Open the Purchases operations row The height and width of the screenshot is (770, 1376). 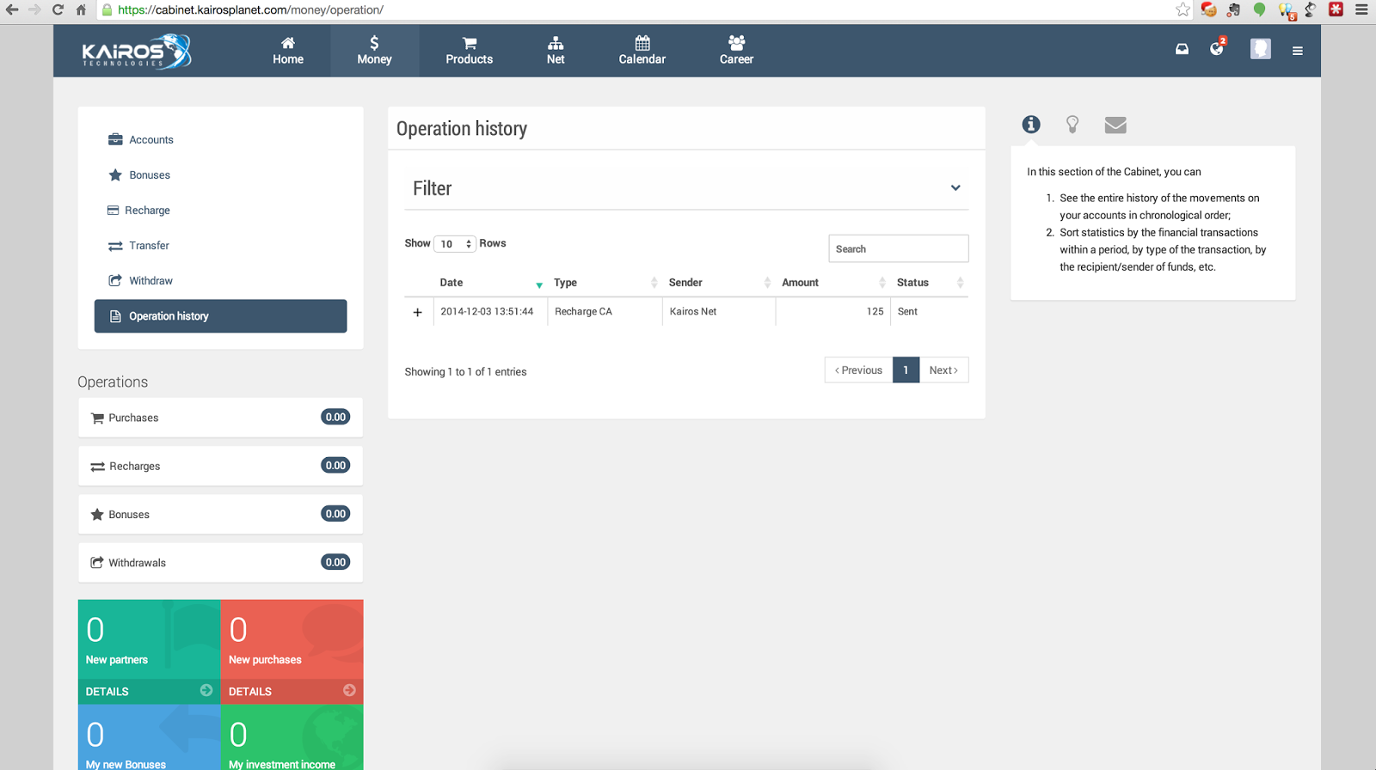(220, 417)
